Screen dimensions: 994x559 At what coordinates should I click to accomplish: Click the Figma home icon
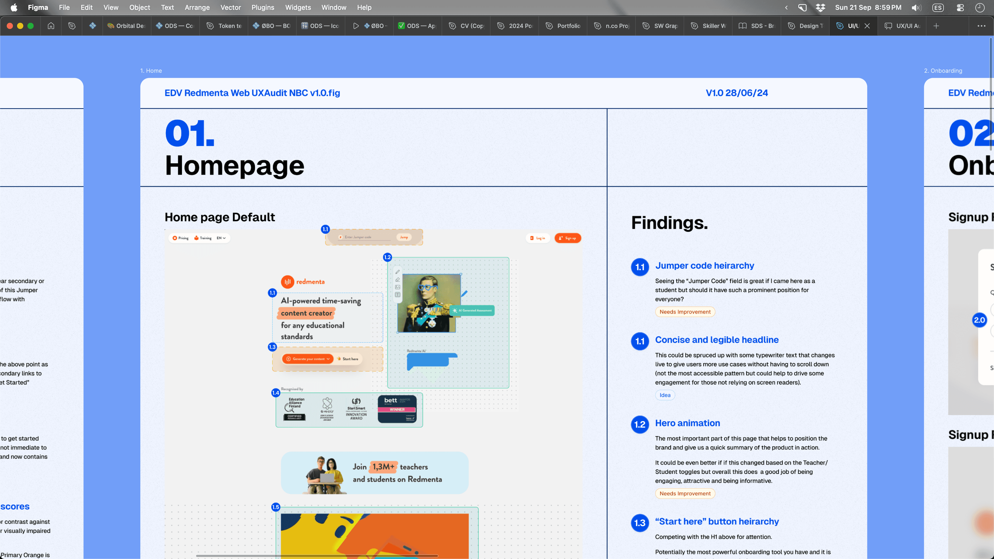tap(51, 26)
